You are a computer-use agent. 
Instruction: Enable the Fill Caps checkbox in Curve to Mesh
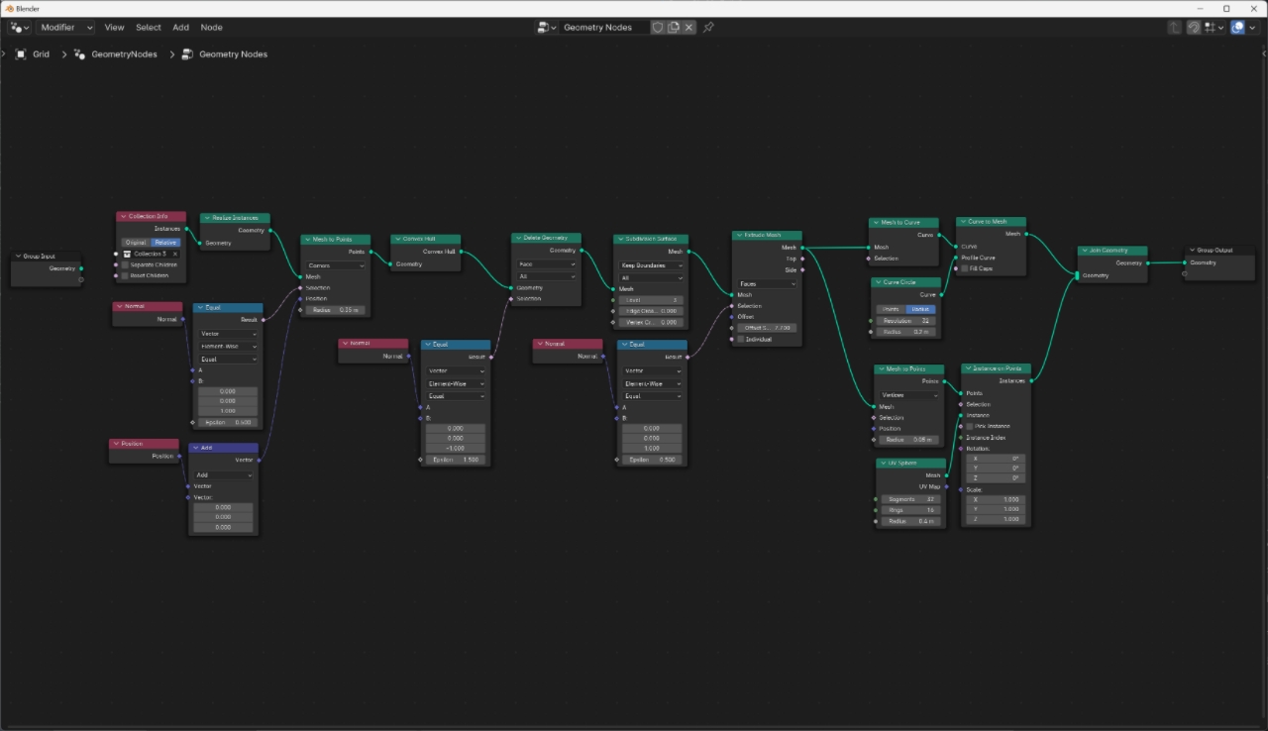pos(965,268)
